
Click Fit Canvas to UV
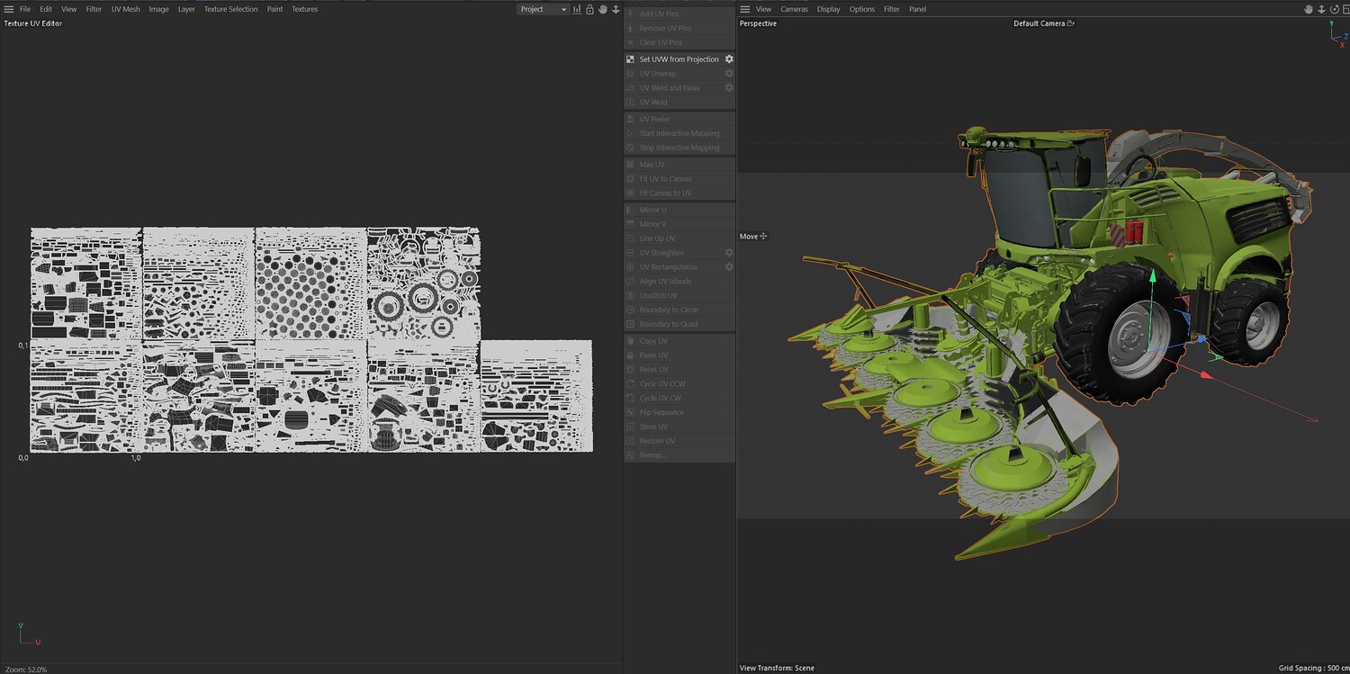(679, 193)
